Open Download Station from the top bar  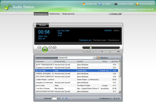pos(145,4)
